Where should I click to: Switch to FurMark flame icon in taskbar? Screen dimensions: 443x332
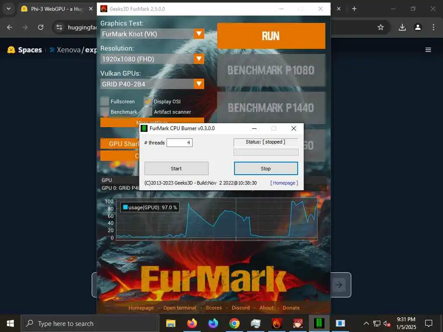point(276,323)
